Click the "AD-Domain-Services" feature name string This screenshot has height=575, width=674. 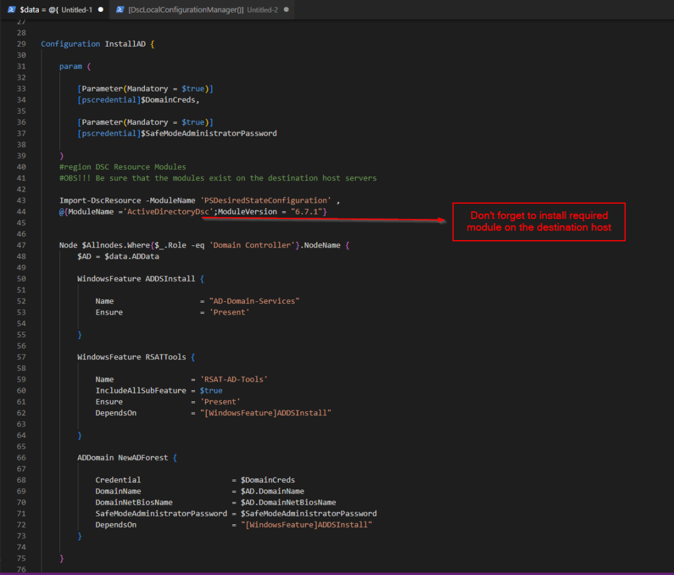tap(254, 301)
